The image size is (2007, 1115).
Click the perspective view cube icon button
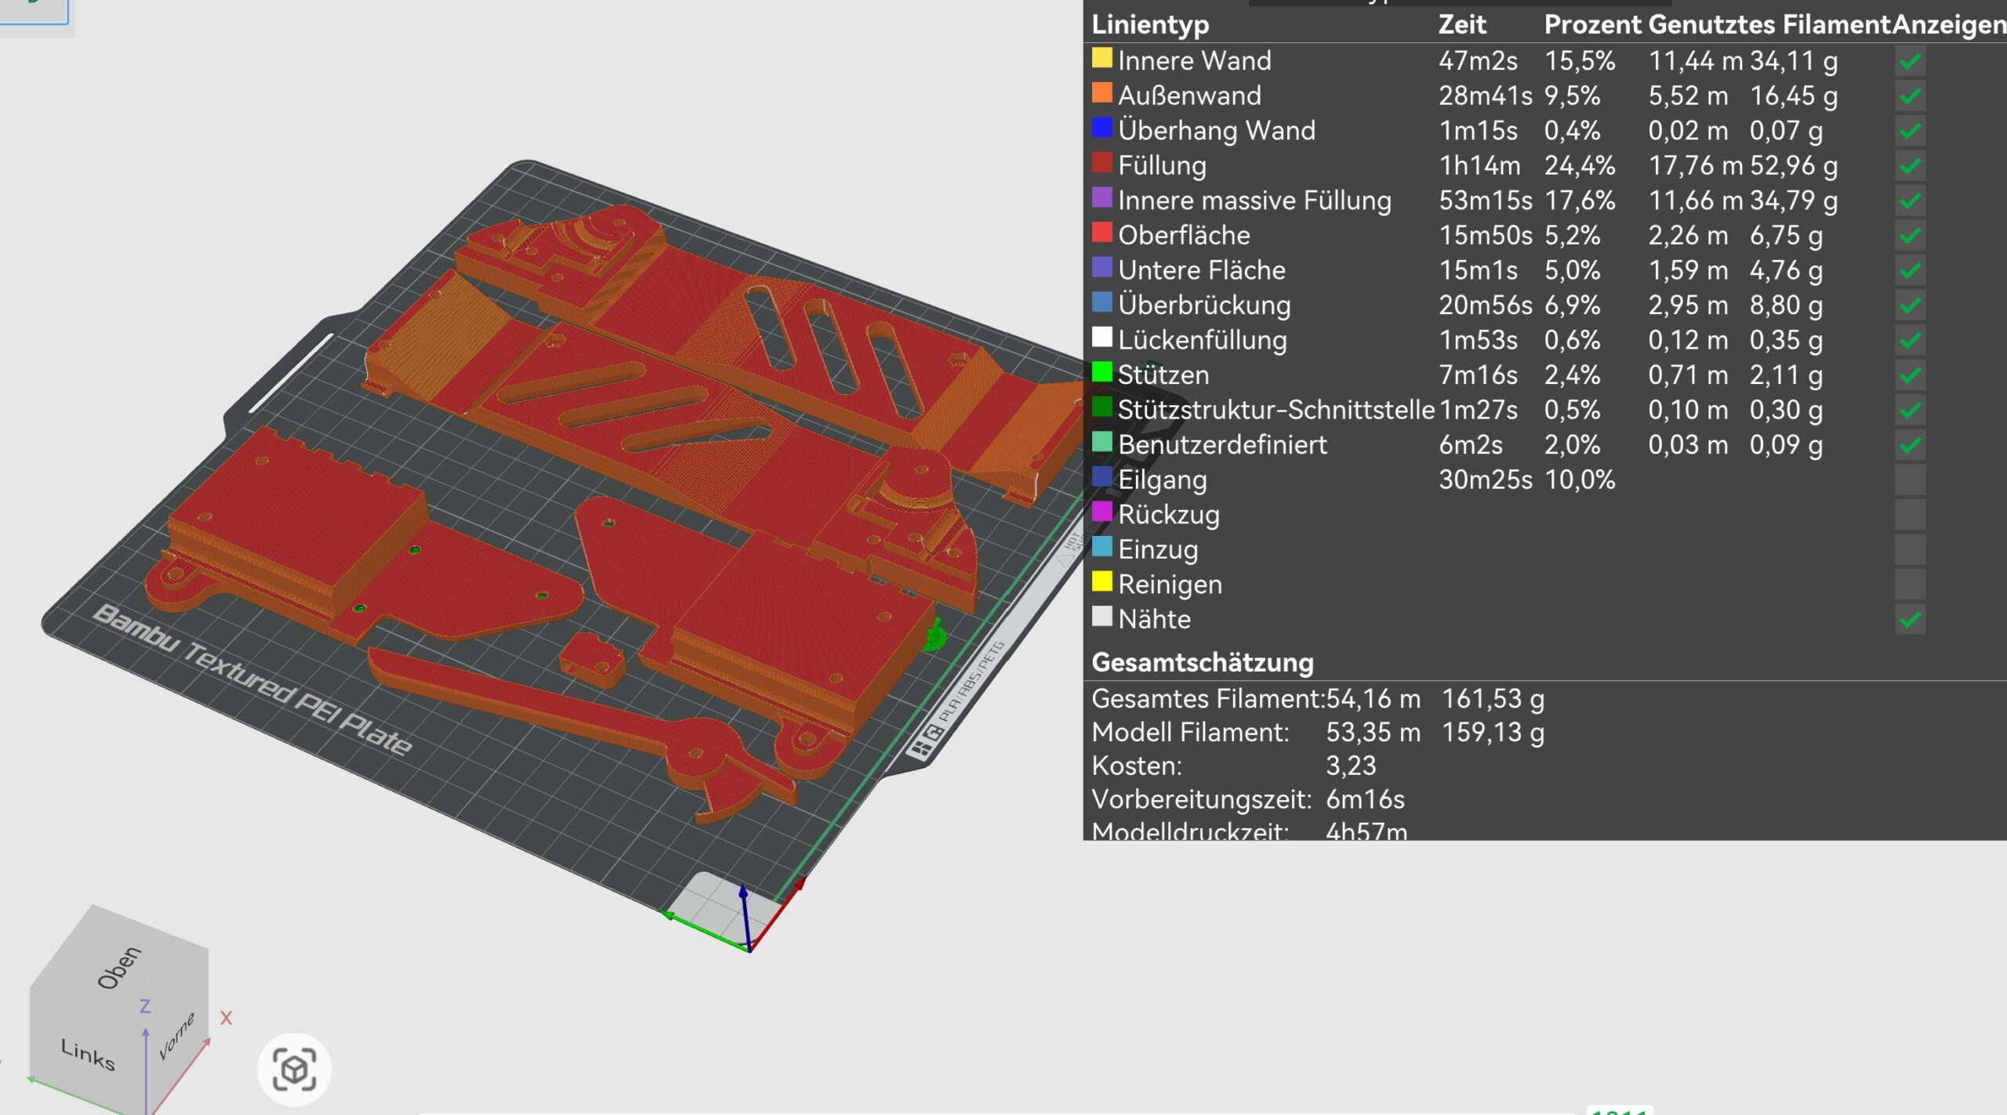click(x=294, y=1069)
